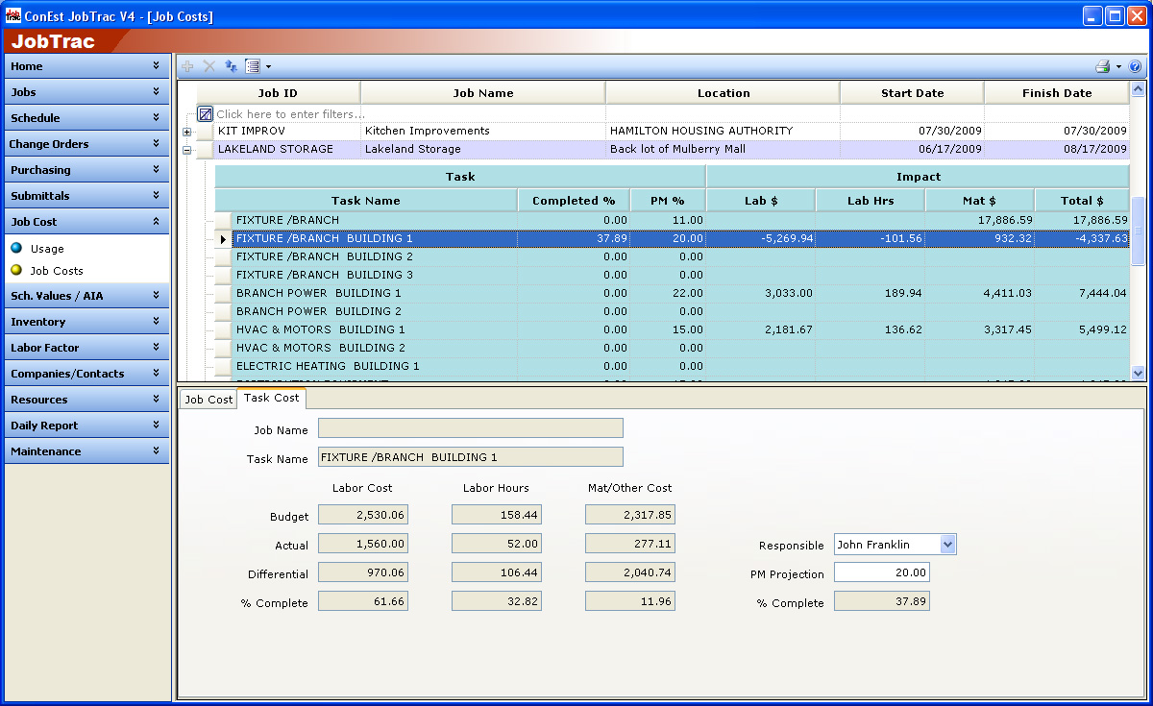1153x706 pixels.
Task: Sort by the Completed % column header
Action: pos(574,201)
